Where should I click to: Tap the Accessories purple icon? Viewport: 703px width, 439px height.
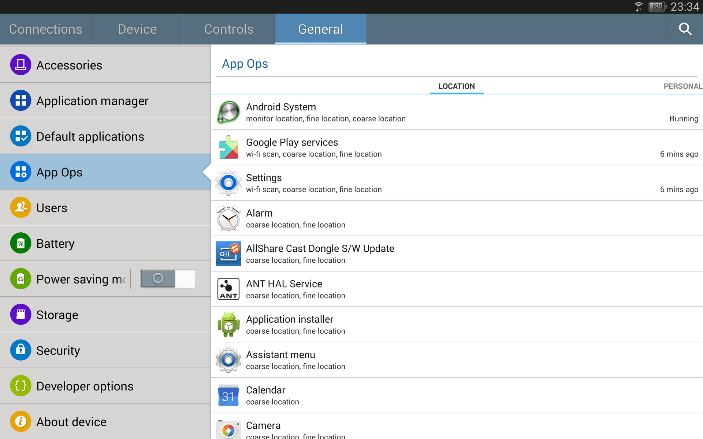[x=21, y=65]
